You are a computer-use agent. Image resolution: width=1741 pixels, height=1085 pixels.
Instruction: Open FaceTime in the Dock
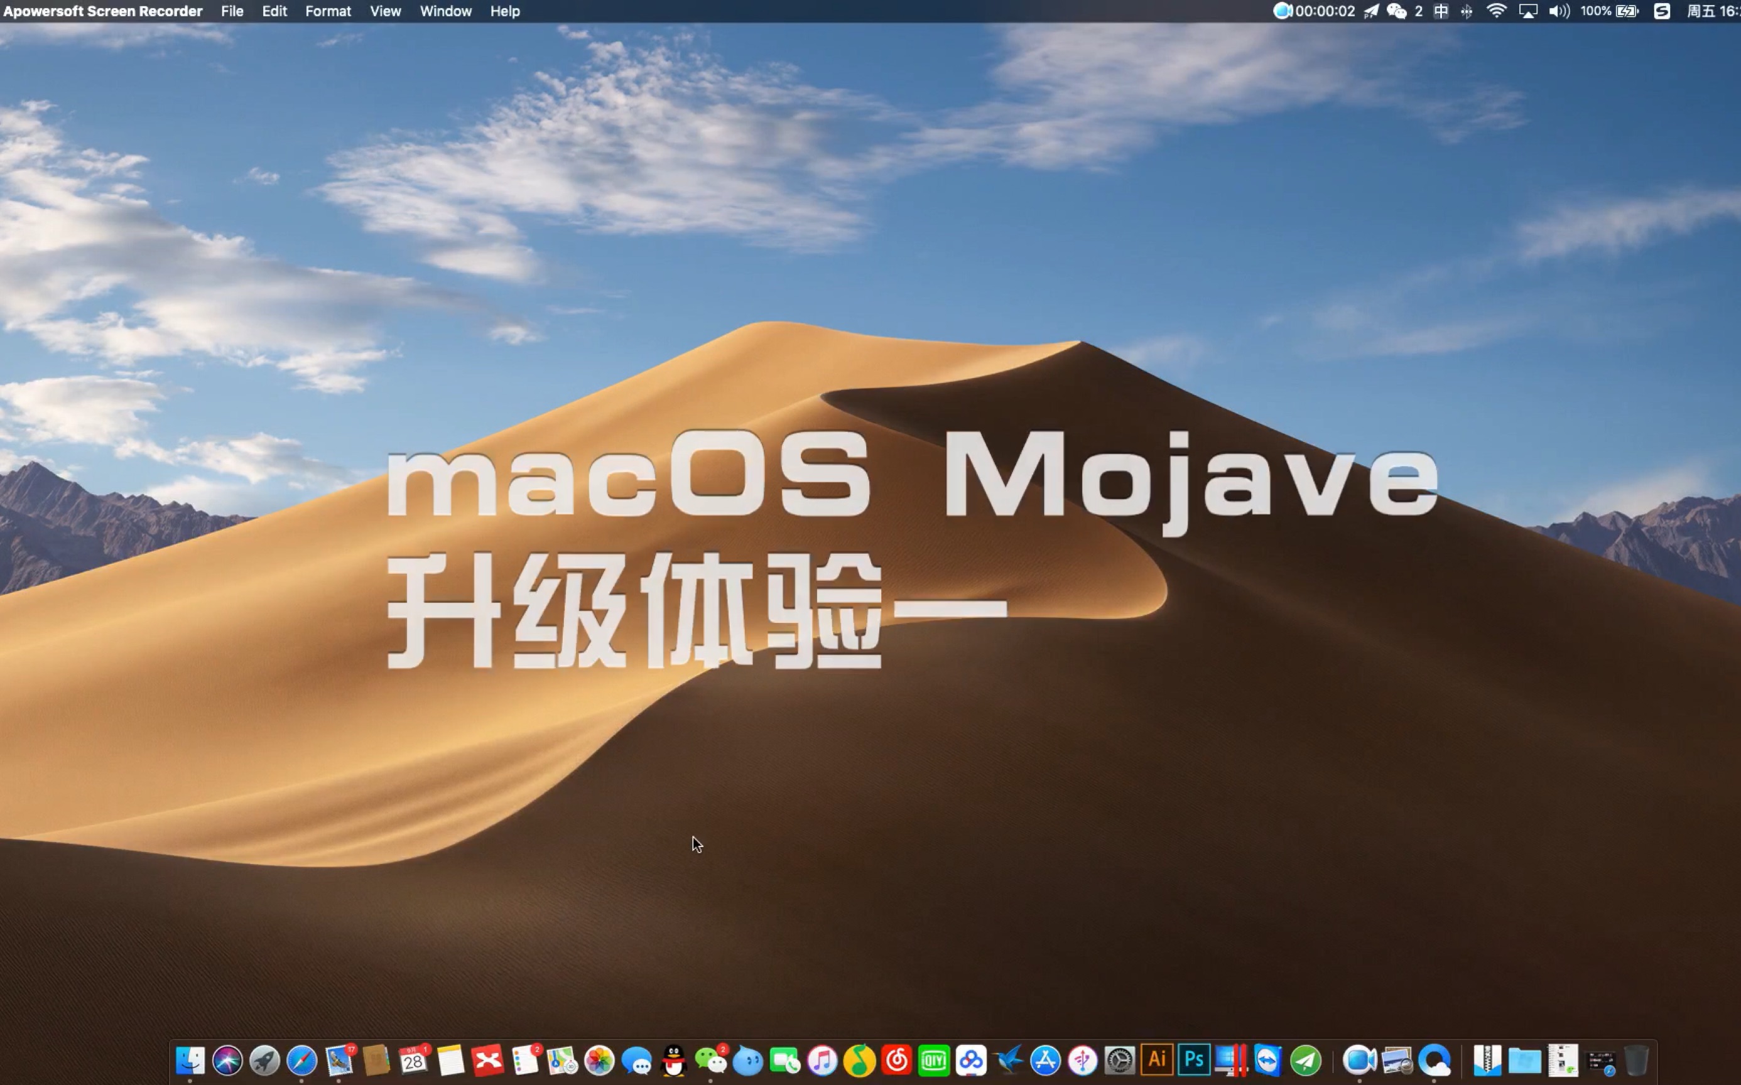[785, 1060]
